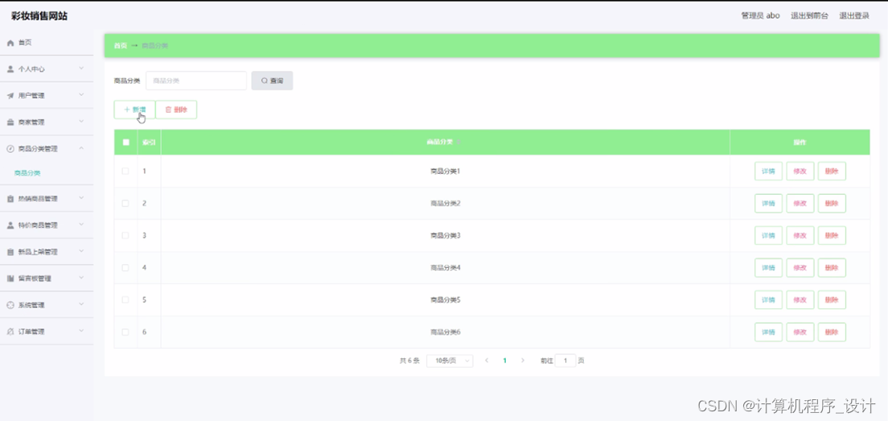
Task: Click 删除 for 商品分类1
Action: [x=832, y=171]
